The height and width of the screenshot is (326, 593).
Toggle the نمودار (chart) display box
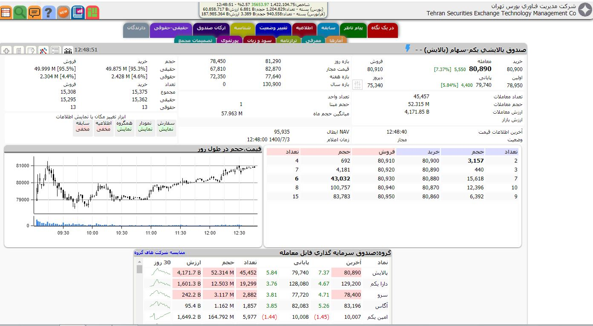tap(145, 126)
